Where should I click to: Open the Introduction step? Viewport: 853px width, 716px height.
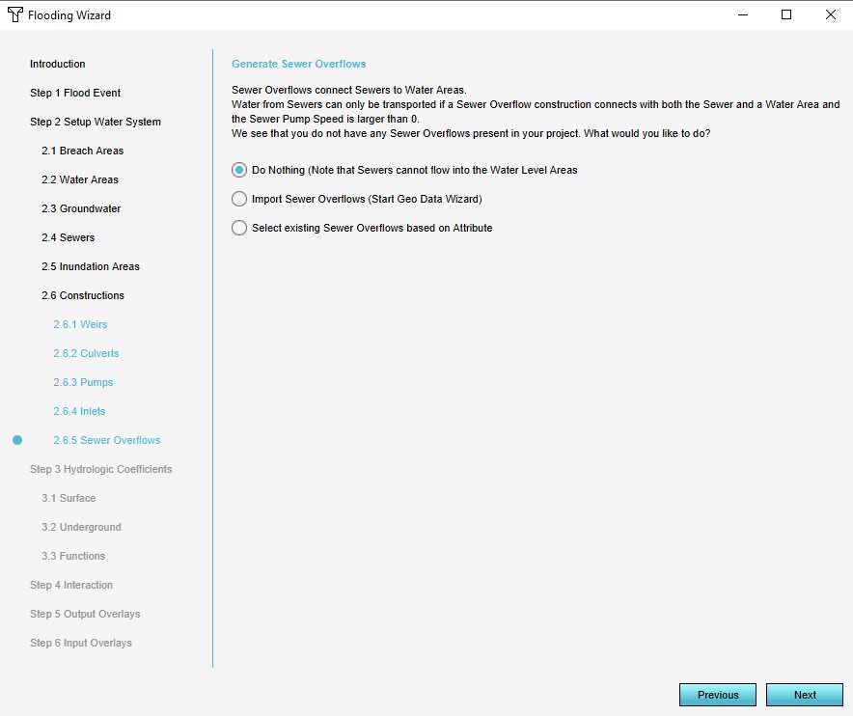[57, 64]
